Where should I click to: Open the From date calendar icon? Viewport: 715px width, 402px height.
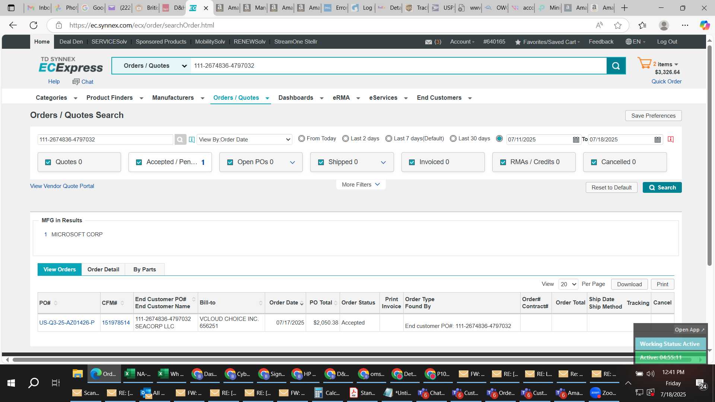point(576,140)
